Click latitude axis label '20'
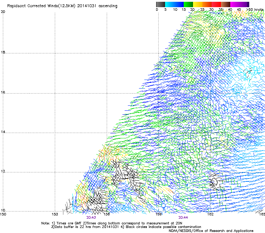The image size is (265, 233). click(3, 12)
